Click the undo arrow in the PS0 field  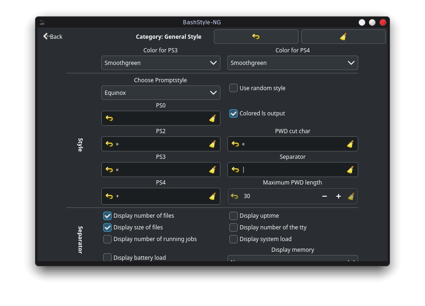click(x=109, y=118)
